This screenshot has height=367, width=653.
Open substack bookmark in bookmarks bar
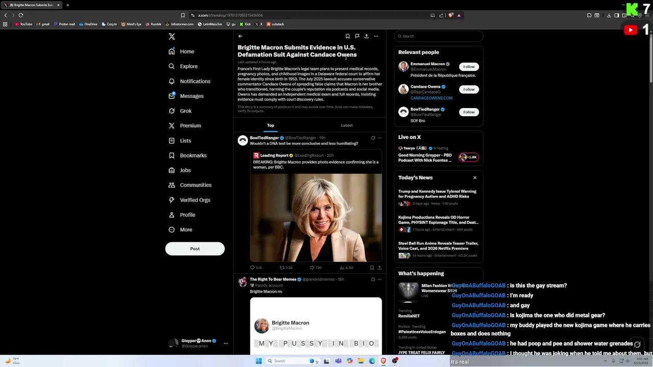tap(275, 24)
